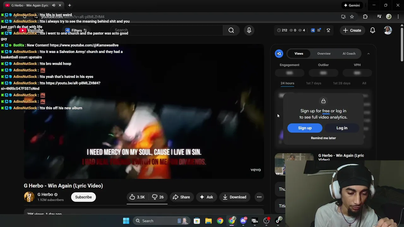Switch to the AI Coach tab

349,54
